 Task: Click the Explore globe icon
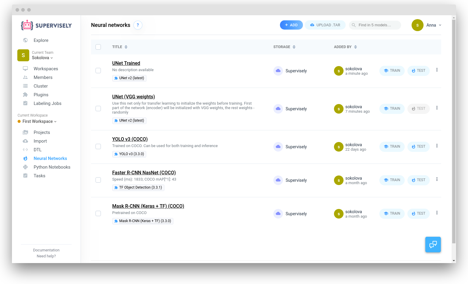click(25, 40)
